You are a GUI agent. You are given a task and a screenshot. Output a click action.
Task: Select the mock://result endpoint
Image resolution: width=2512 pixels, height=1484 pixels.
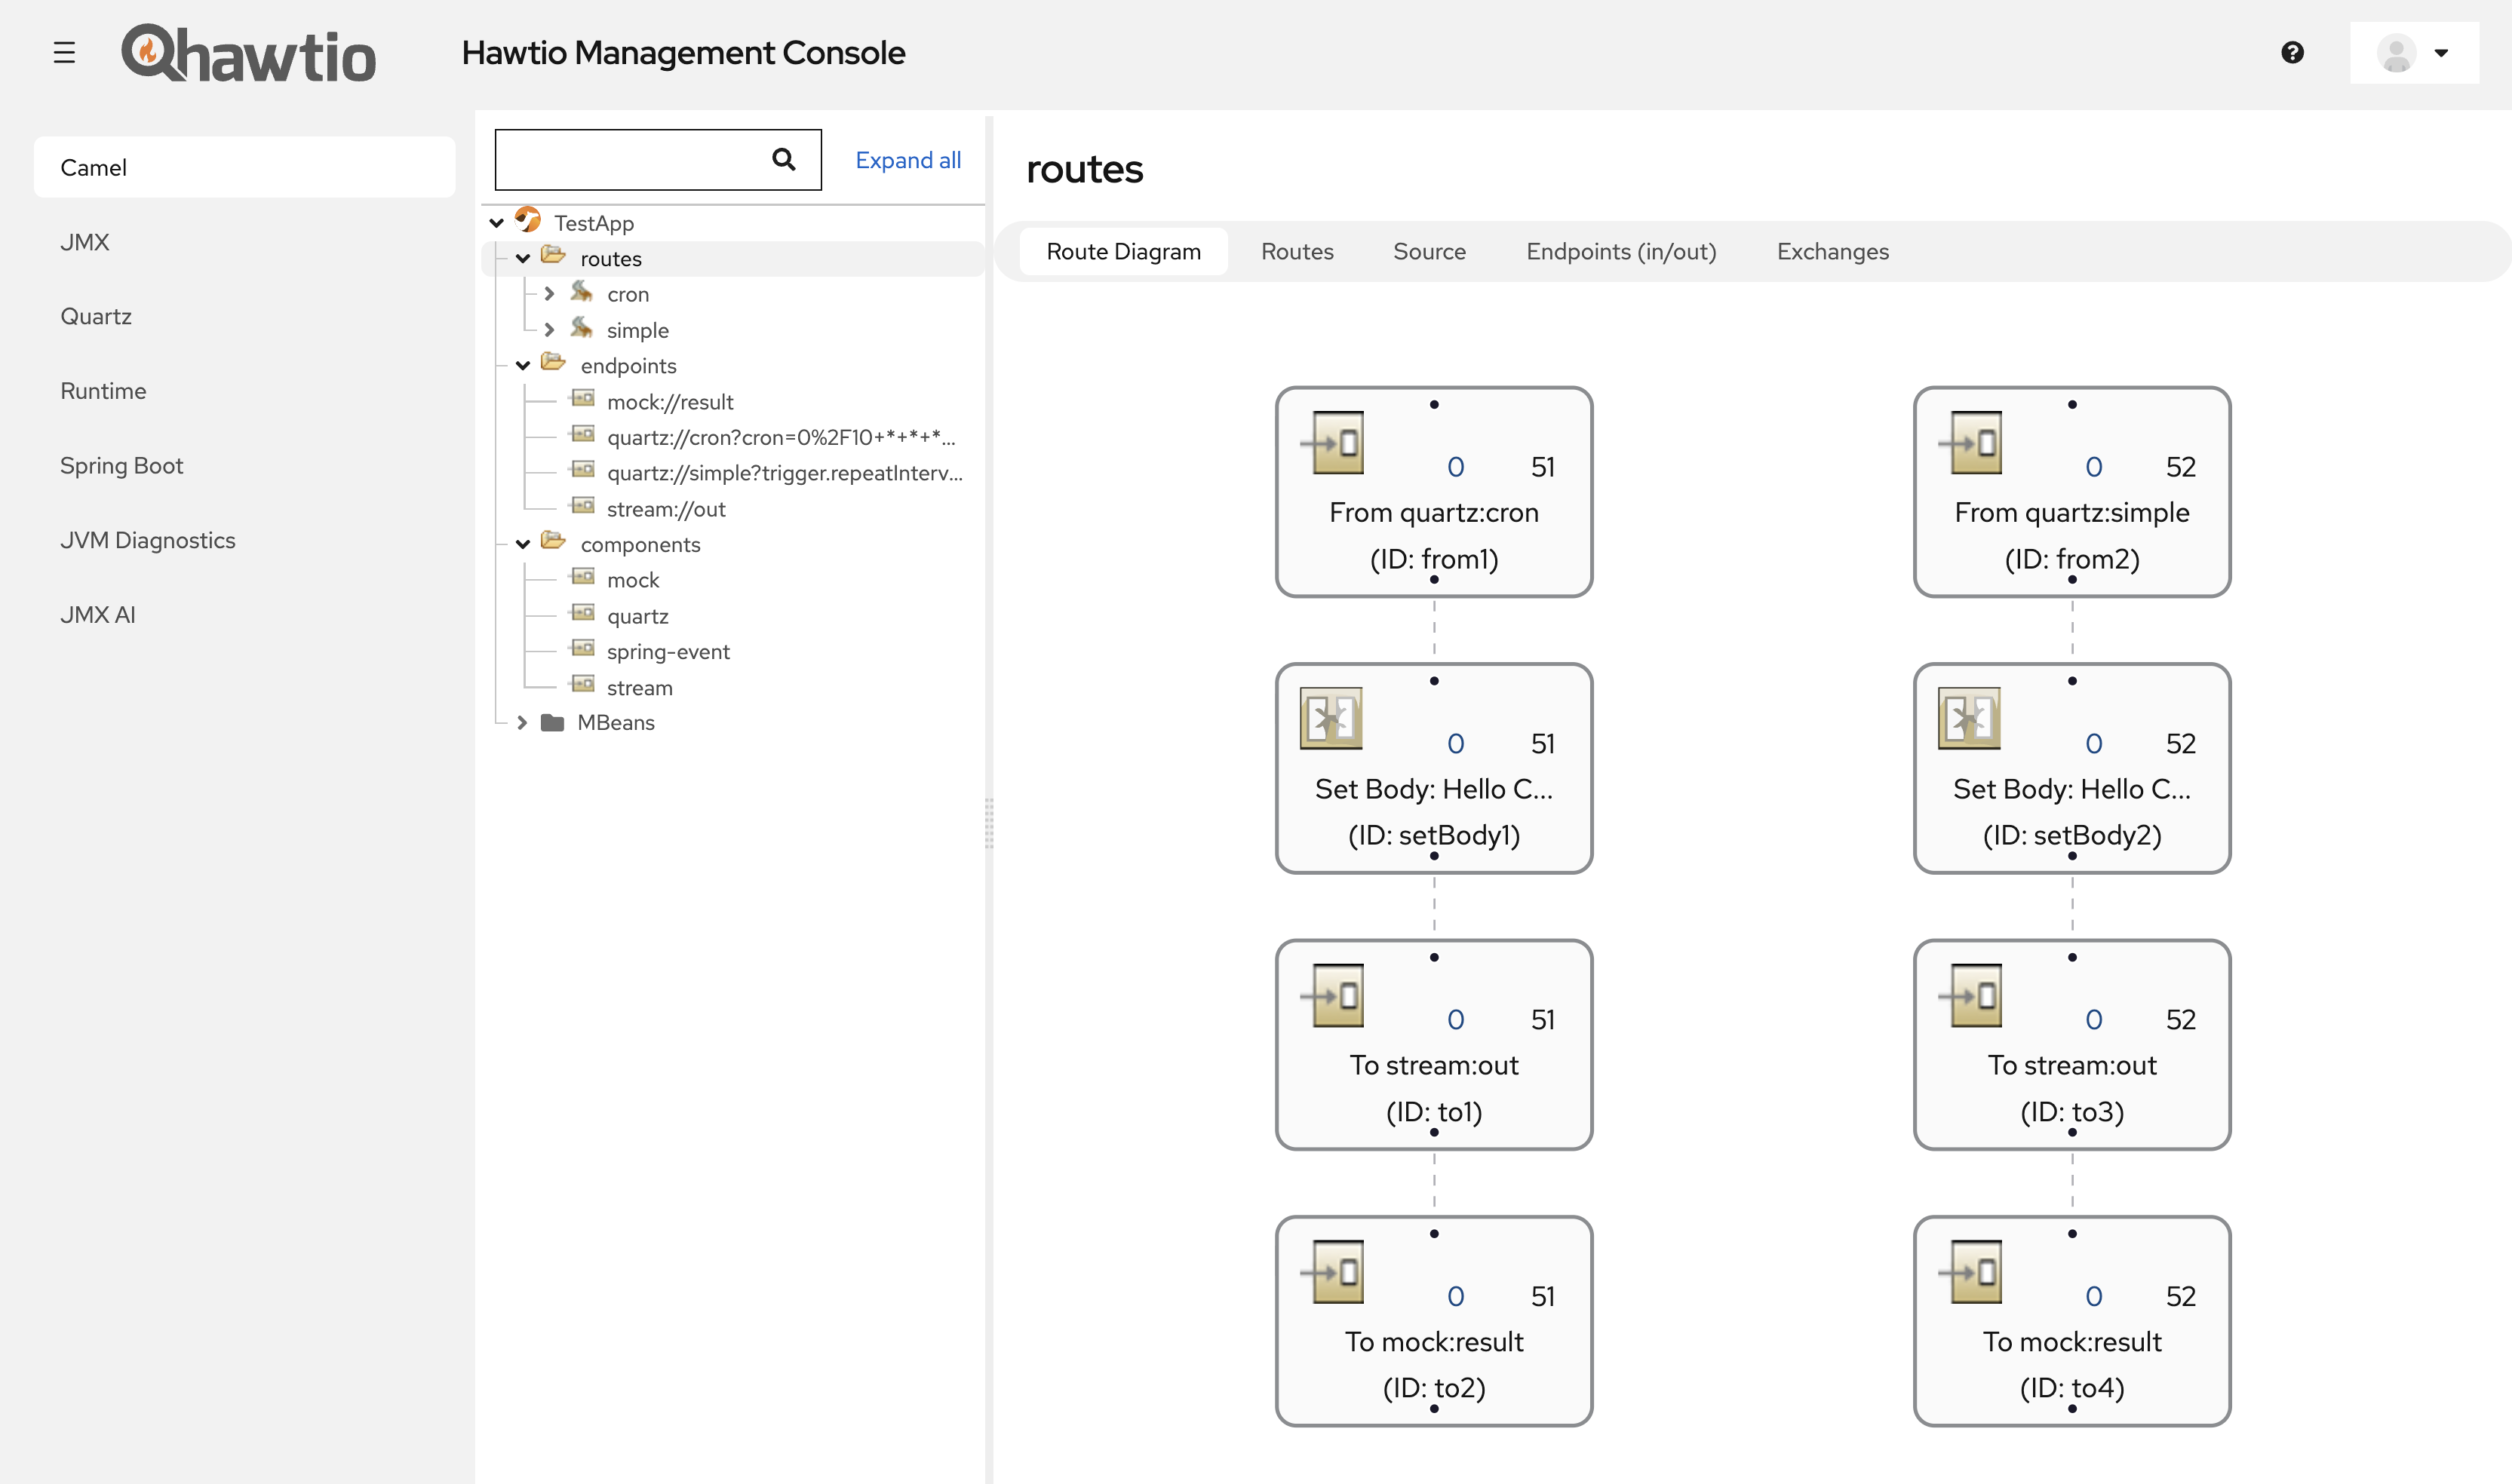click(x=671, y=402)
